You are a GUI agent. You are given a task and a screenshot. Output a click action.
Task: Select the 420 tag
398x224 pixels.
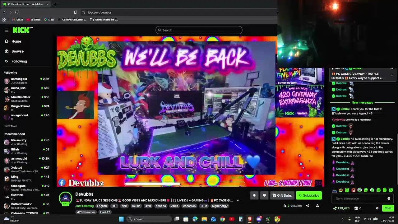click(148, 206)
